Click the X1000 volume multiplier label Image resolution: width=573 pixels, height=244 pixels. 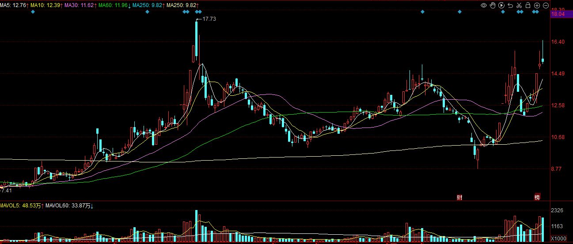tap(558, 238)
